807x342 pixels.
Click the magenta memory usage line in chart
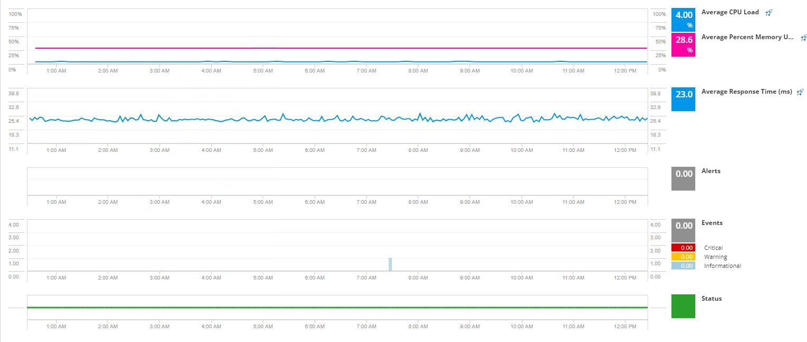pos(337,48)
